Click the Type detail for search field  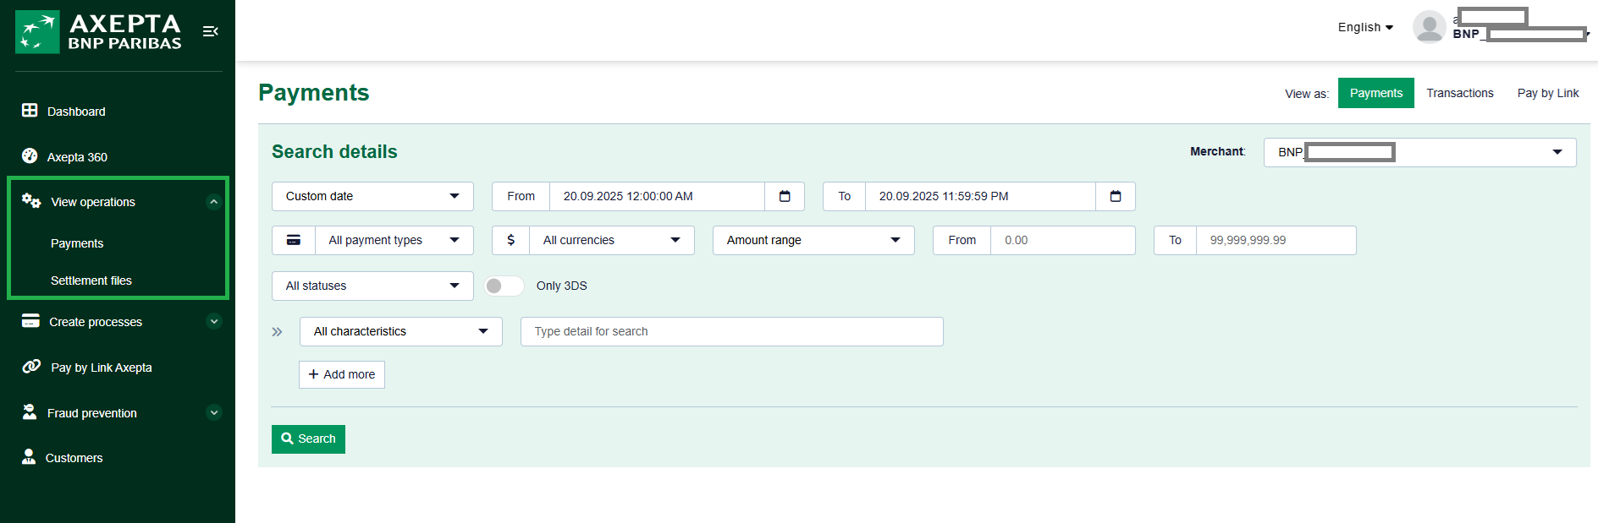(731, 331)
